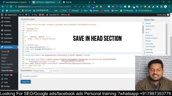The image size is (172, 96).
Task: Go to Themes submenu
Action: click(x=4, y=51)
